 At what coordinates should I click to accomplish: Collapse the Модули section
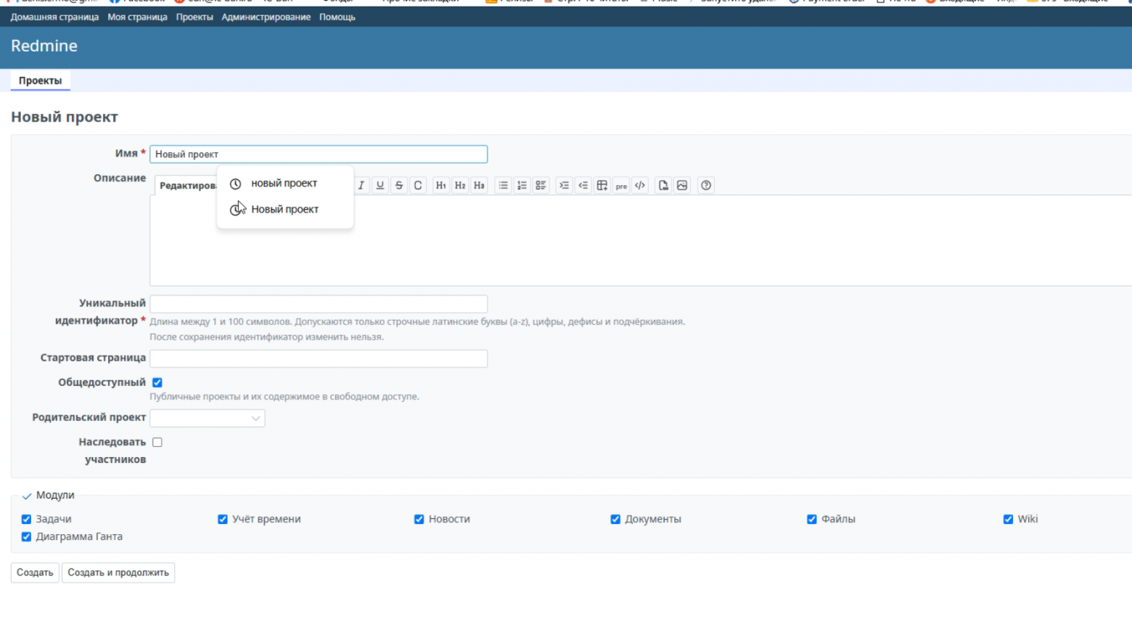(48, 495)
